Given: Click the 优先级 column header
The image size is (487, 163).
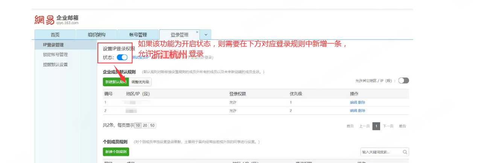Looking at the screenshot, I should click(x=295, y=94).
